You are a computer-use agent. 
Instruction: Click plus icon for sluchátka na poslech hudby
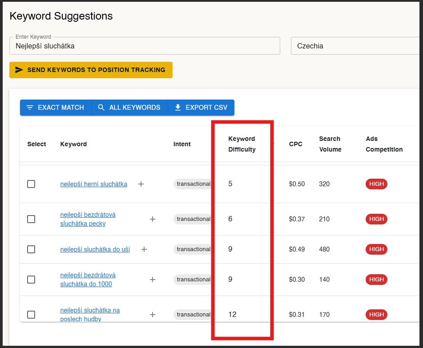[153, 315]
